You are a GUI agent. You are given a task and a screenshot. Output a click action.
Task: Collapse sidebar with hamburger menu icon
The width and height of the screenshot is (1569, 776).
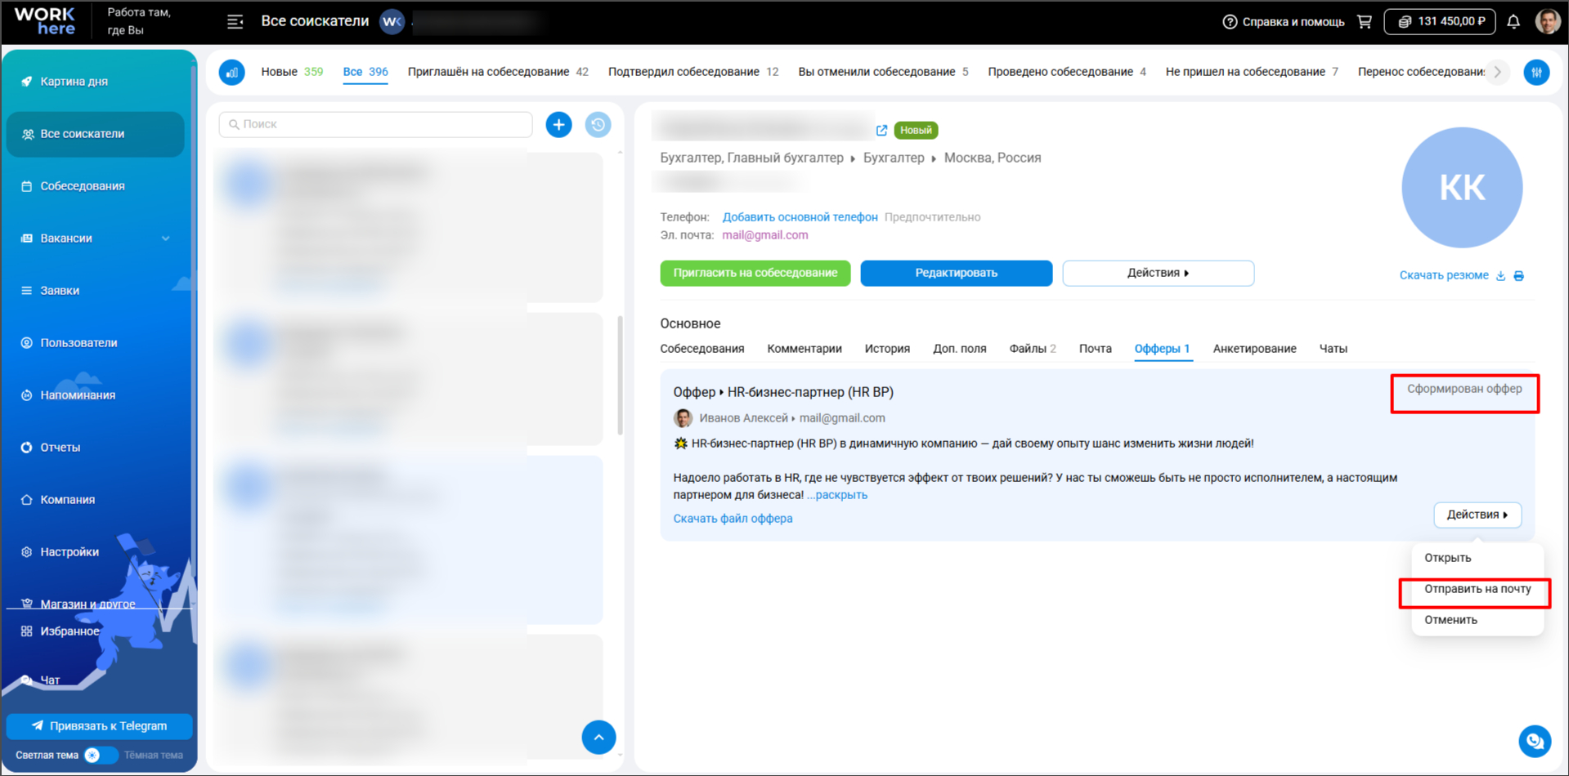pos(235,21)
